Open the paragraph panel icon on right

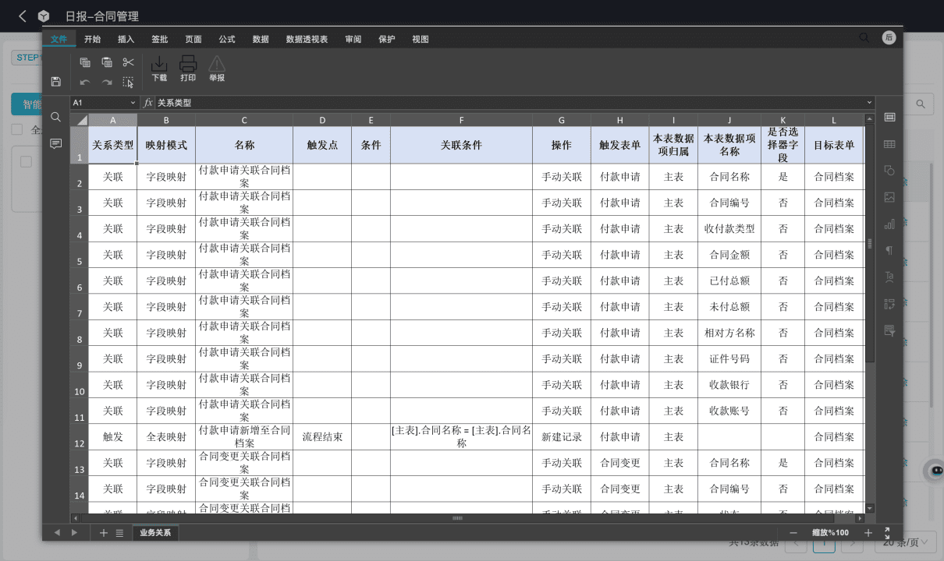click(x=889, y=250)
